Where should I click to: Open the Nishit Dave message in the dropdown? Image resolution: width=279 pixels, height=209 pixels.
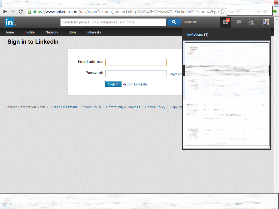[226, 112]
